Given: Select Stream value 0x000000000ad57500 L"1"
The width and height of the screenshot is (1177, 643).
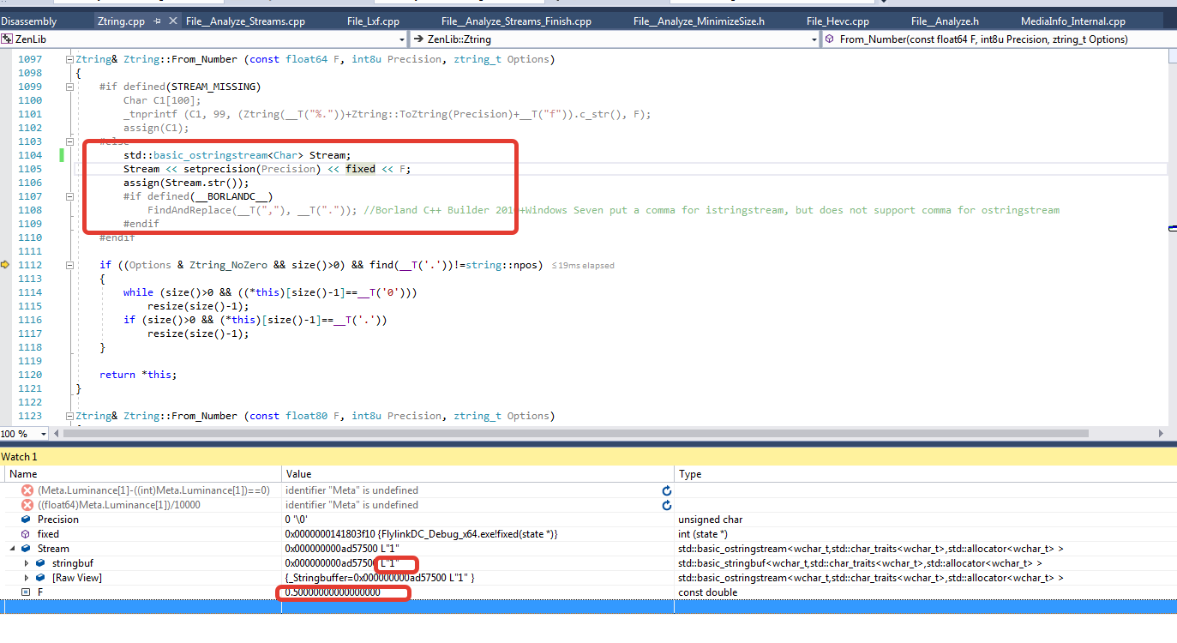Looking at the screenshot, I should coord(342,549).
